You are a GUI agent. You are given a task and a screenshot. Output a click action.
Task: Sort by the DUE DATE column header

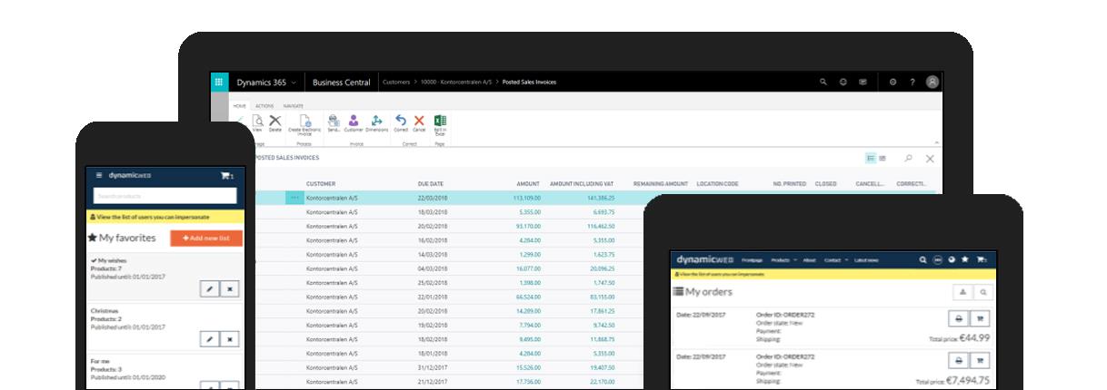430,183
